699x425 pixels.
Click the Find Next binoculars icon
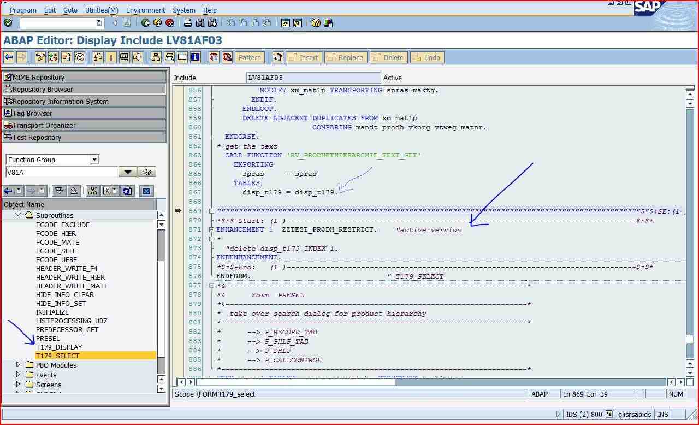tap(212, 23)
